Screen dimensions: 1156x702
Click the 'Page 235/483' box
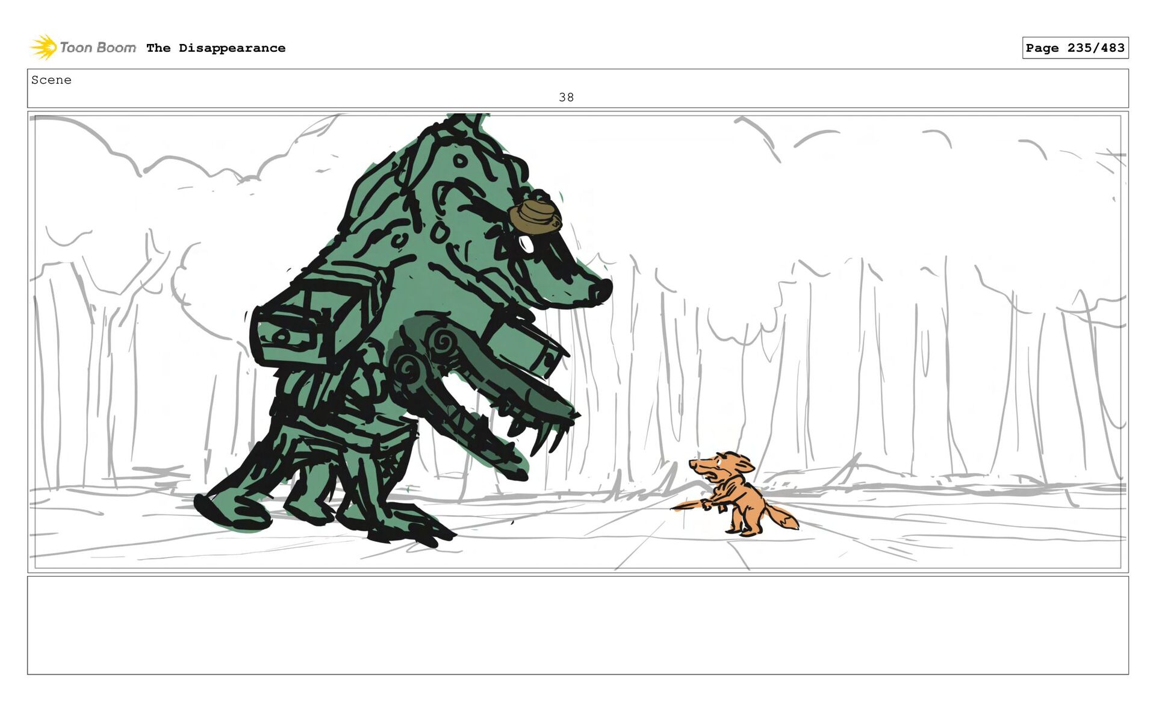tap(1075, 48)
